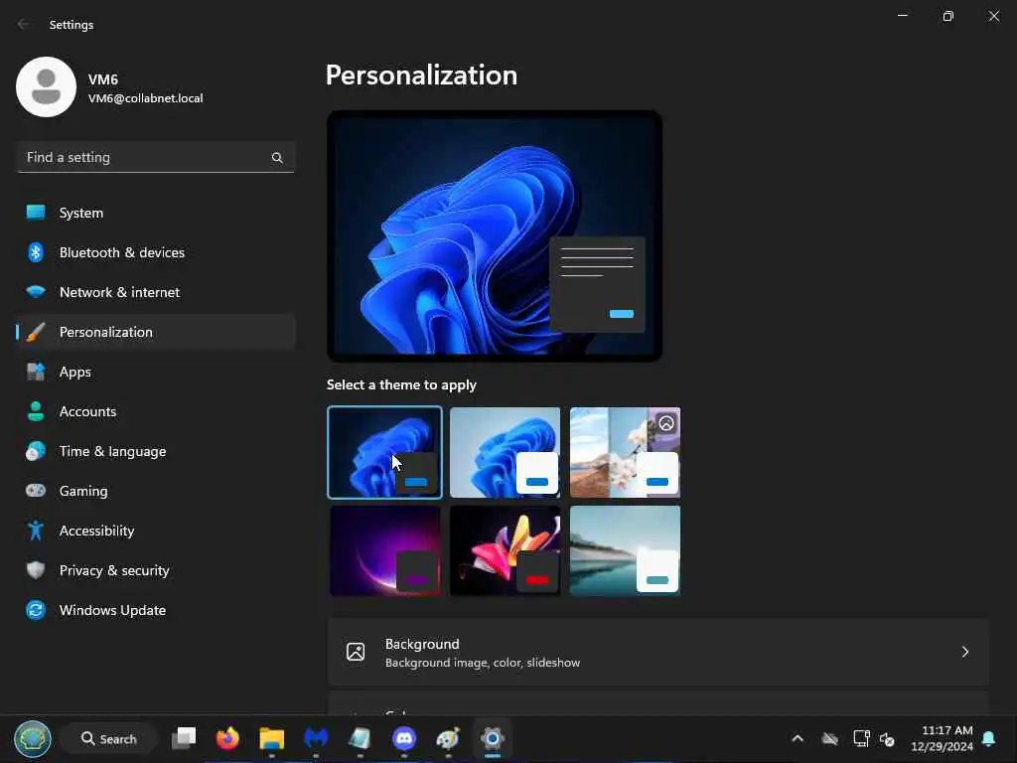Click the notification bell icon
This screenshot has width=1017, height=763.
989,738
